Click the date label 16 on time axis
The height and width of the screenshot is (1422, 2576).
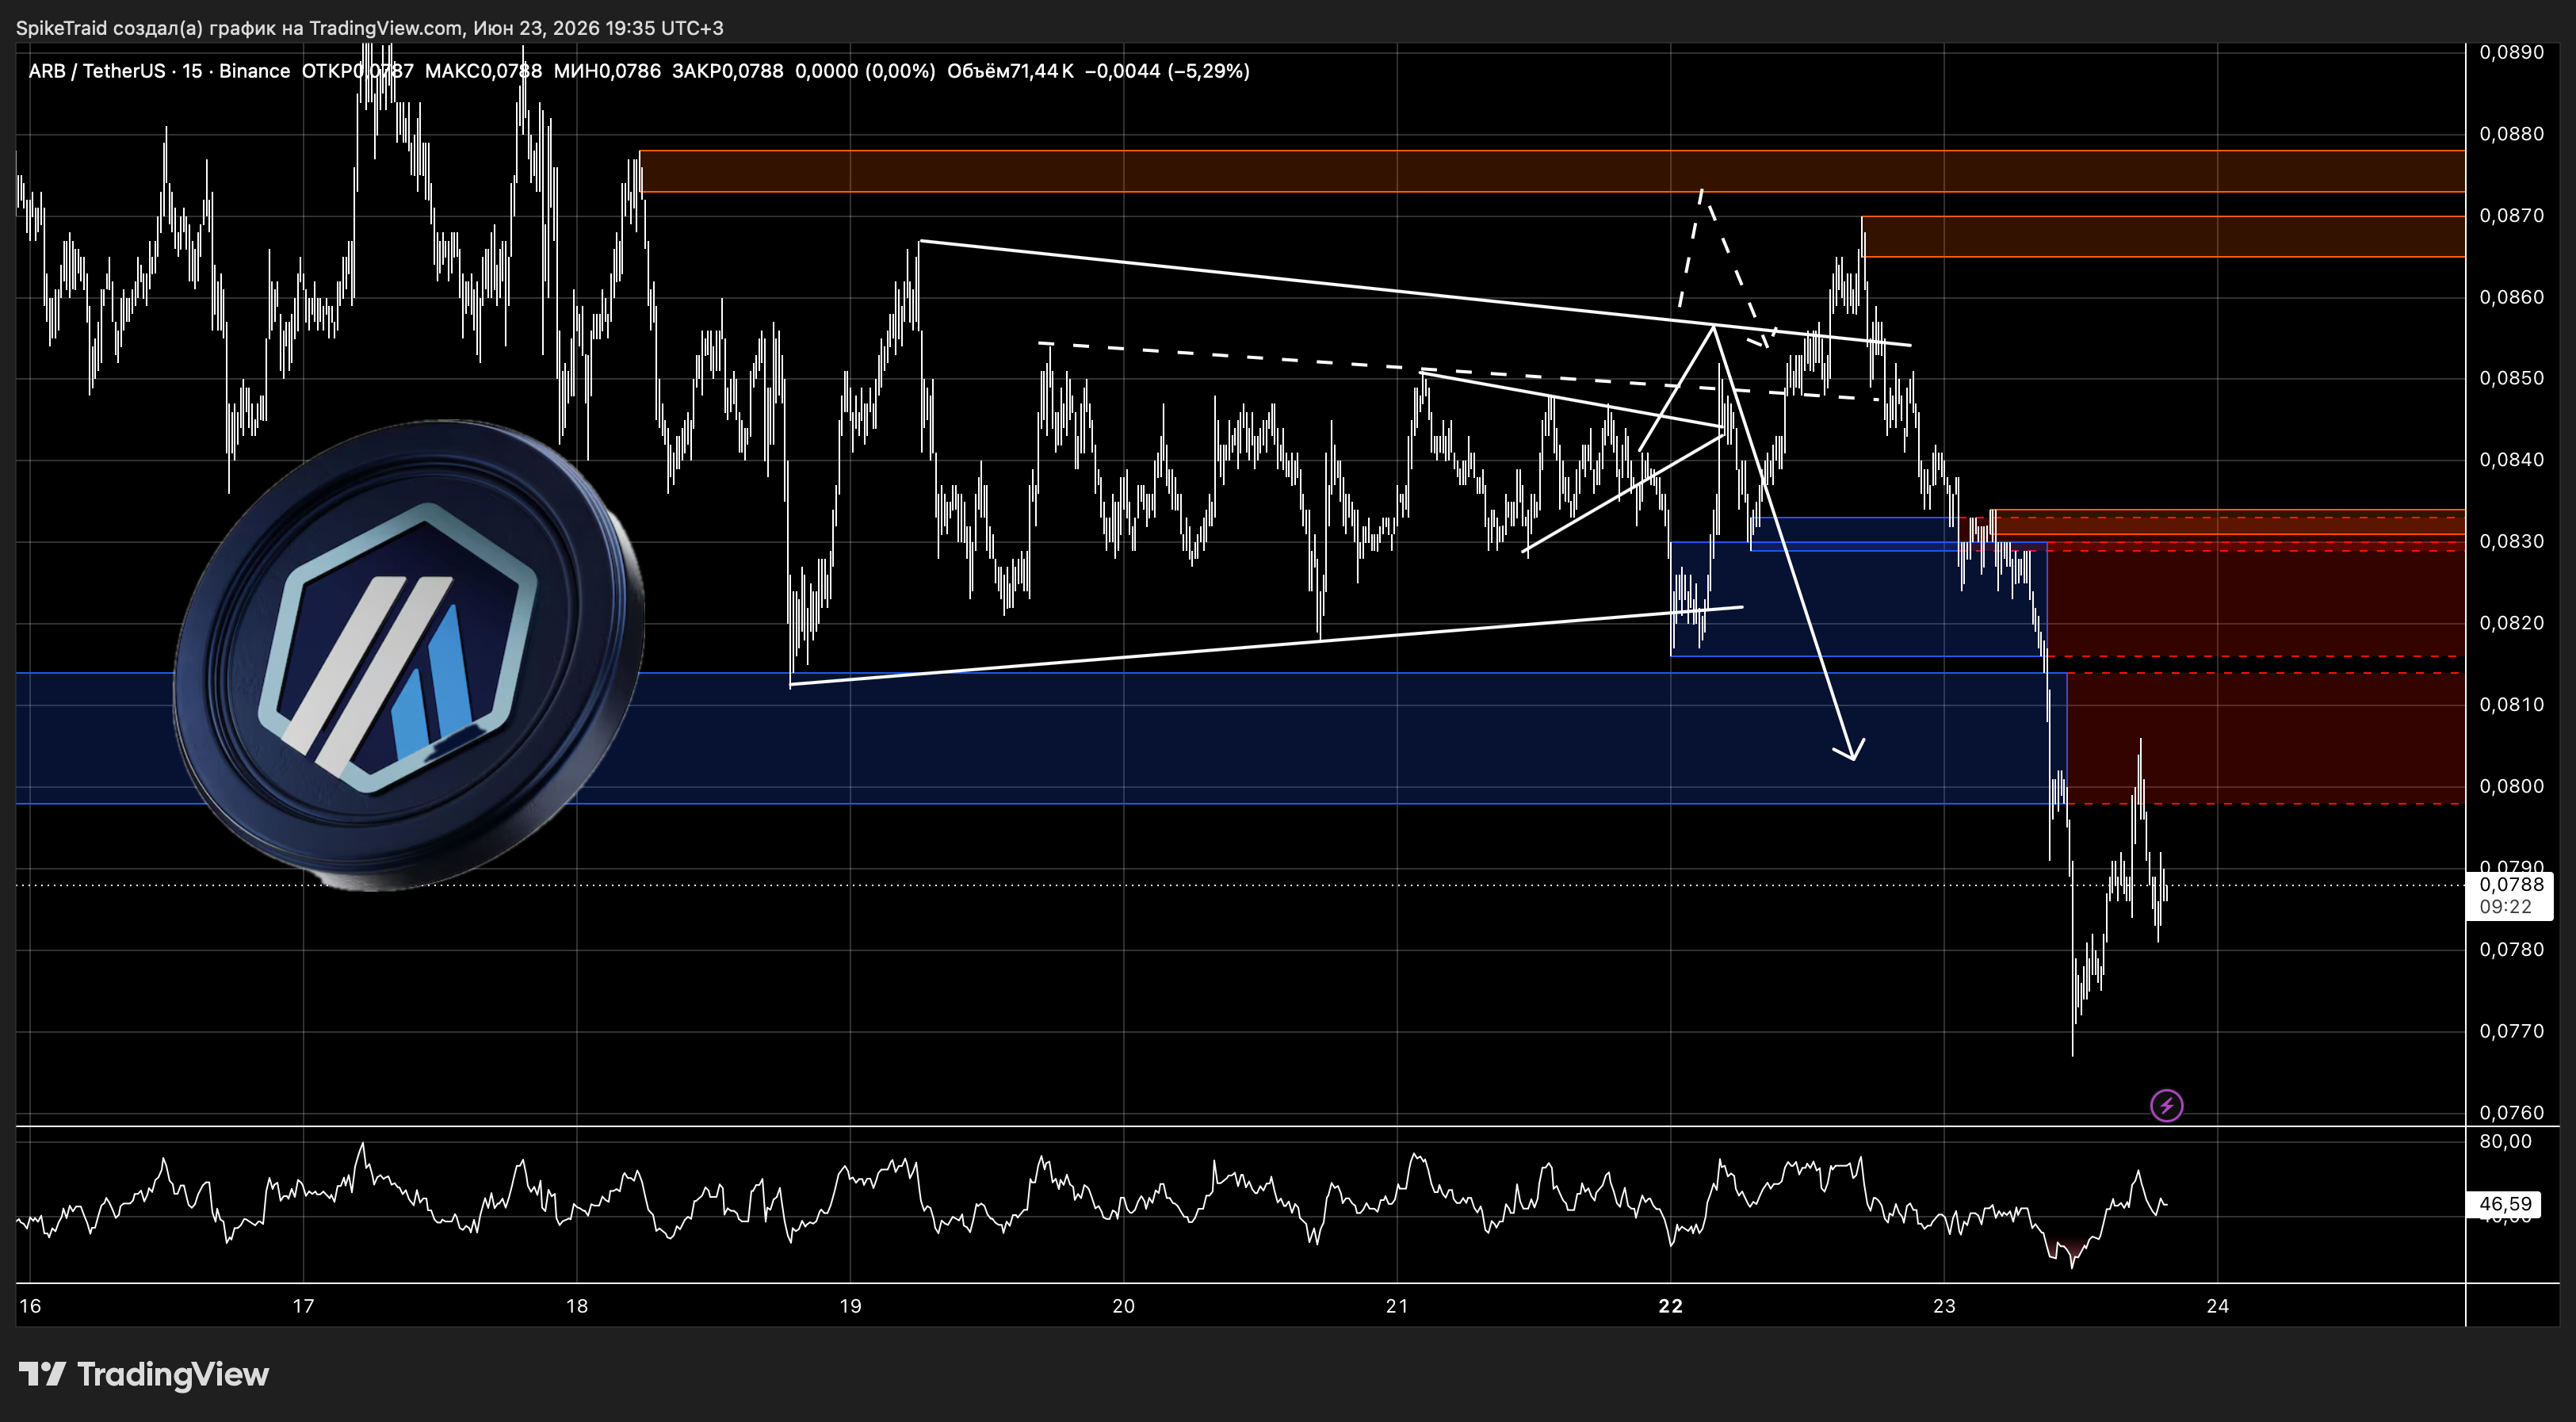[x=30, y=1306]
